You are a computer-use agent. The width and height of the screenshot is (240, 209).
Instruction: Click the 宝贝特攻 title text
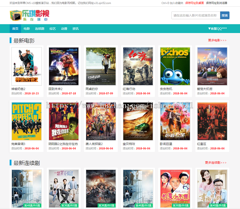coord(129,144)
